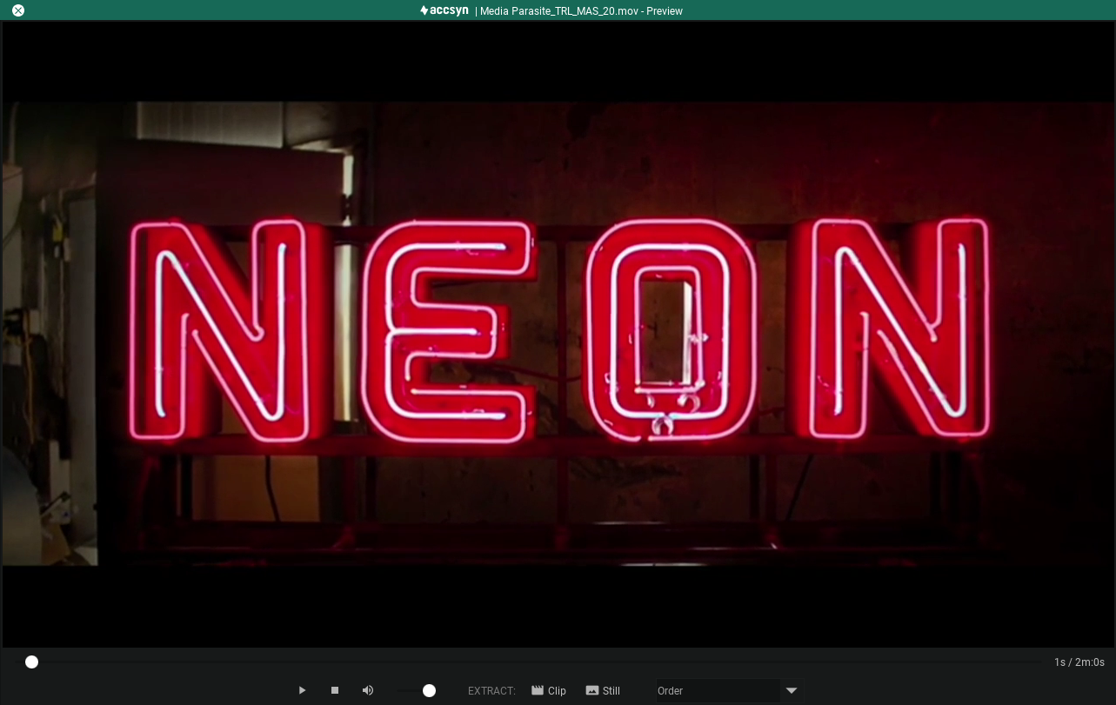Screen dimensions: 1116x705
Task: Click the picture icon beside Still
Action: 592,690
